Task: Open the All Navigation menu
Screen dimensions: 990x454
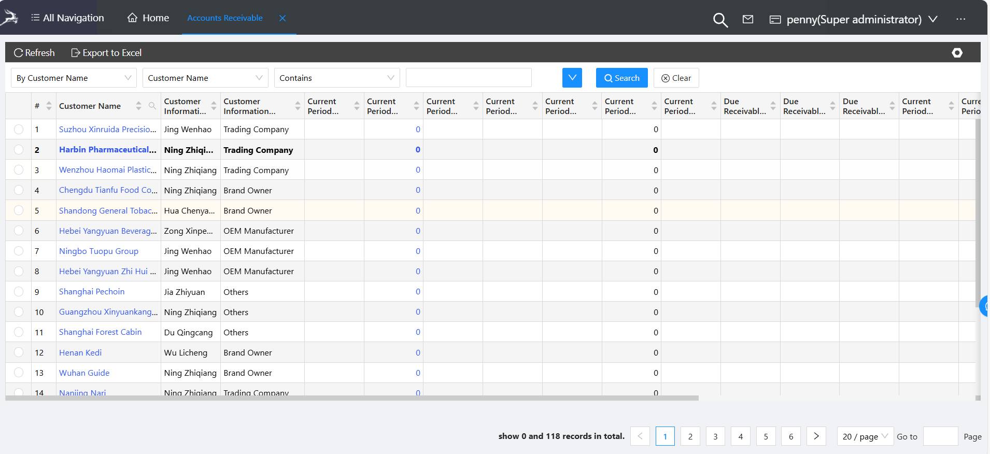Action: click(67, 18)
